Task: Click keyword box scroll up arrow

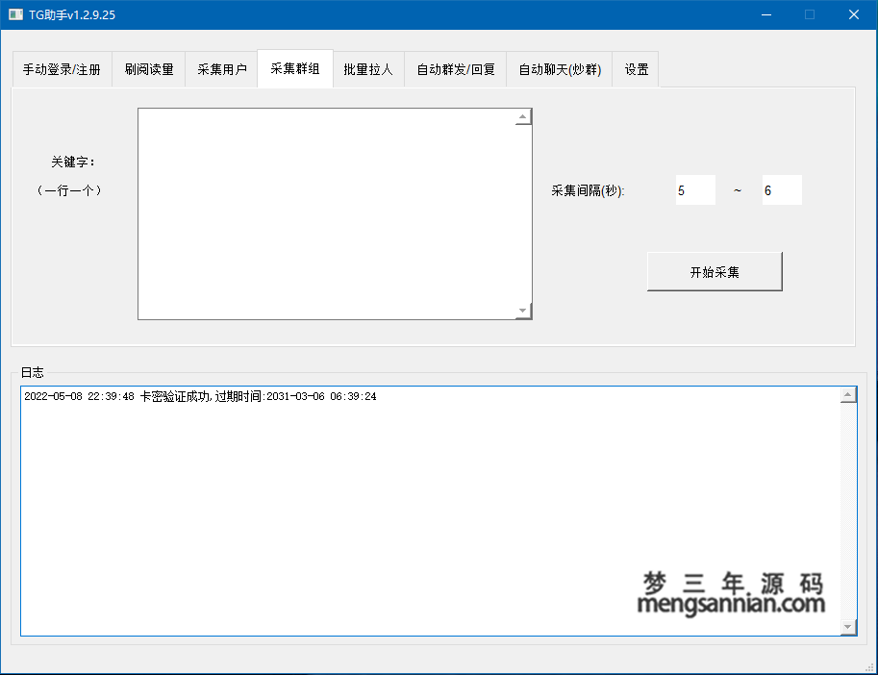Action: pyautogui.click(x=523, y=117)
